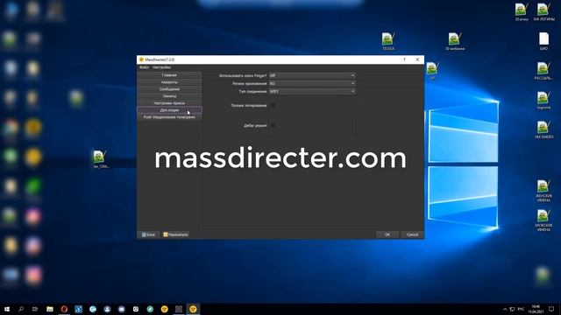Expand the Регион приложения dropdown showing RU
The image size is (561, 315).
312,83
